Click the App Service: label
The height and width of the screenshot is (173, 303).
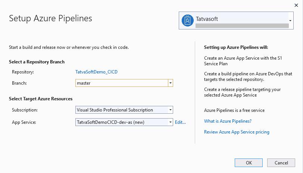click(x=24, y=122)
